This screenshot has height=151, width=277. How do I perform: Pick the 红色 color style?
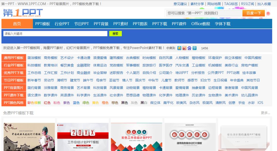coord(47,103)
